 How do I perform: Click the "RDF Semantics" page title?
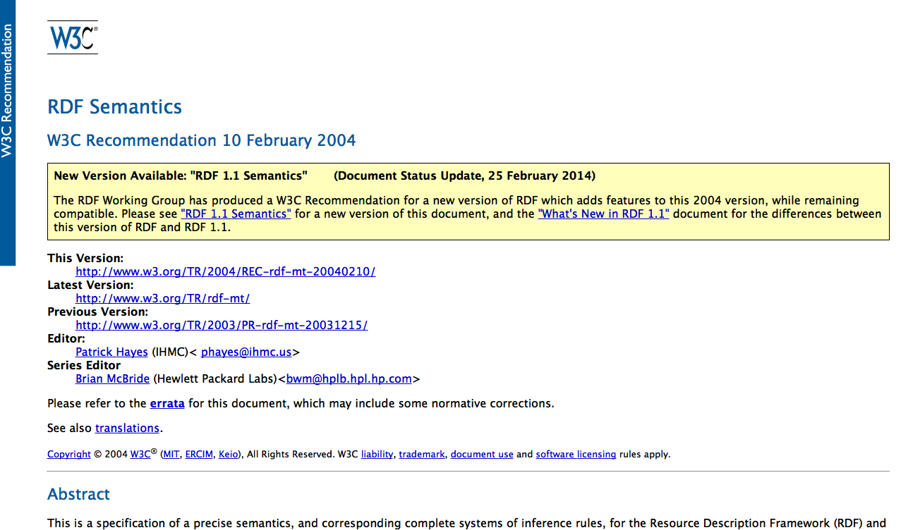(x=114, y=107)
